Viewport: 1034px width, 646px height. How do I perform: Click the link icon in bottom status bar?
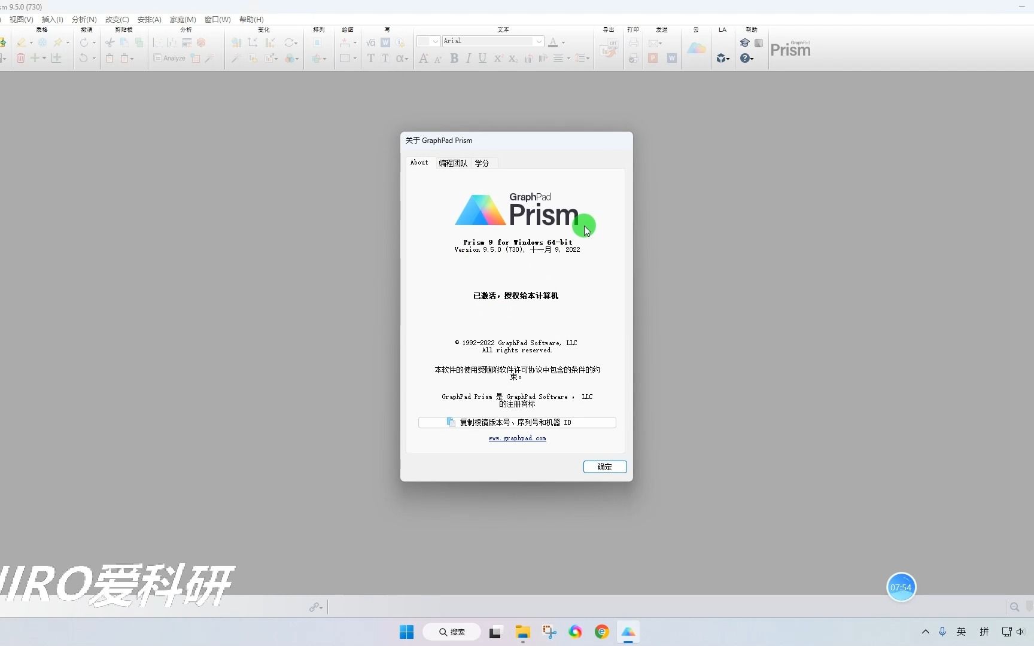314,607
